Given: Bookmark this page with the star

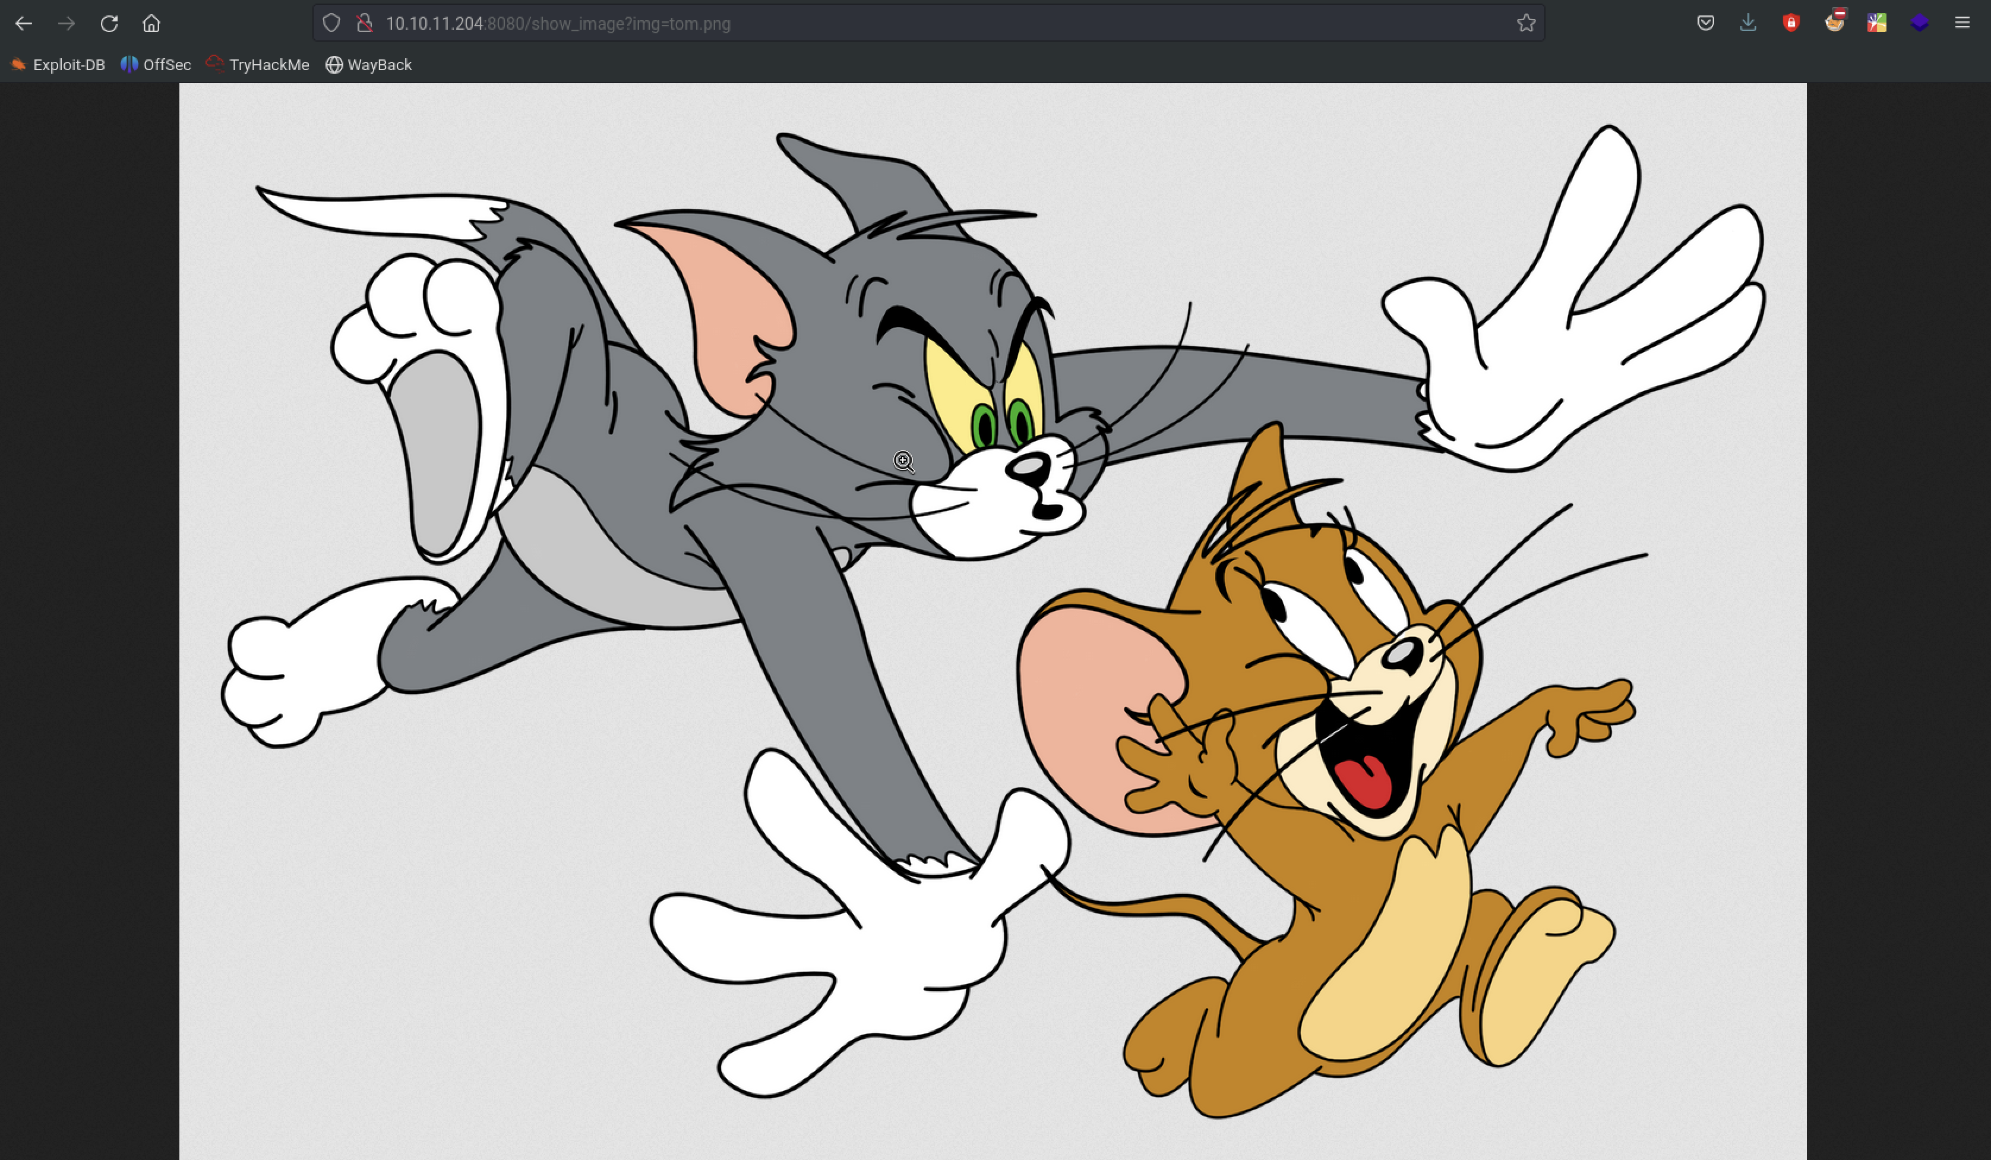Looking at the screenshot, I should coord(1526,24).
